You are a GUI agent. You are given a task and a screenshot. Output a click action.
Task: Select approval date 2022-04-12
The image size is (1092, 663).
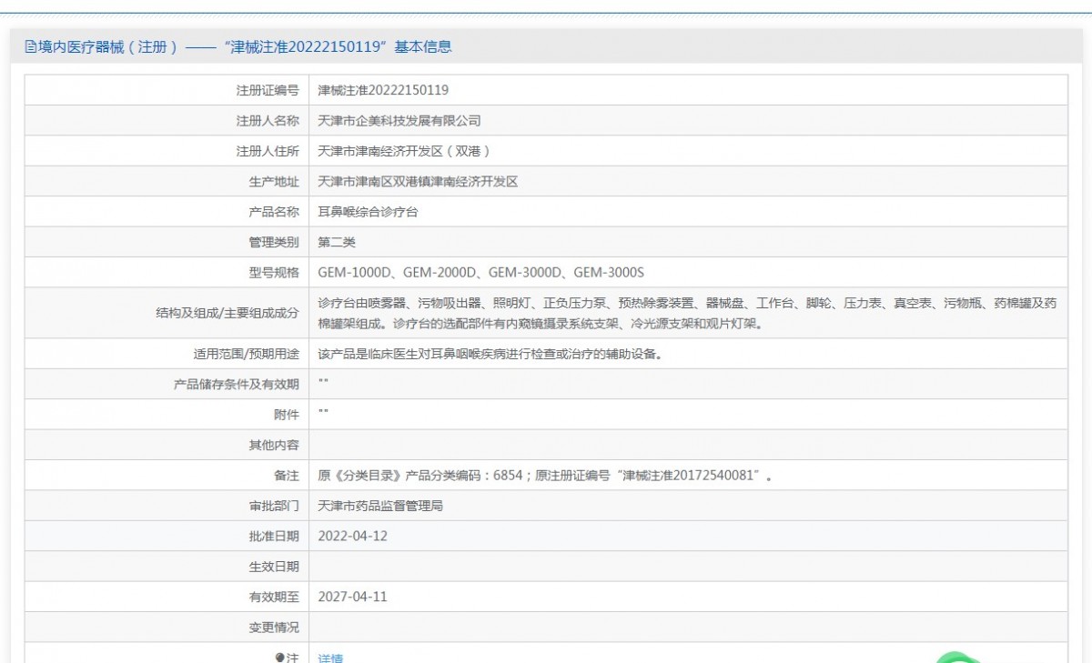(x=352, y=536)
